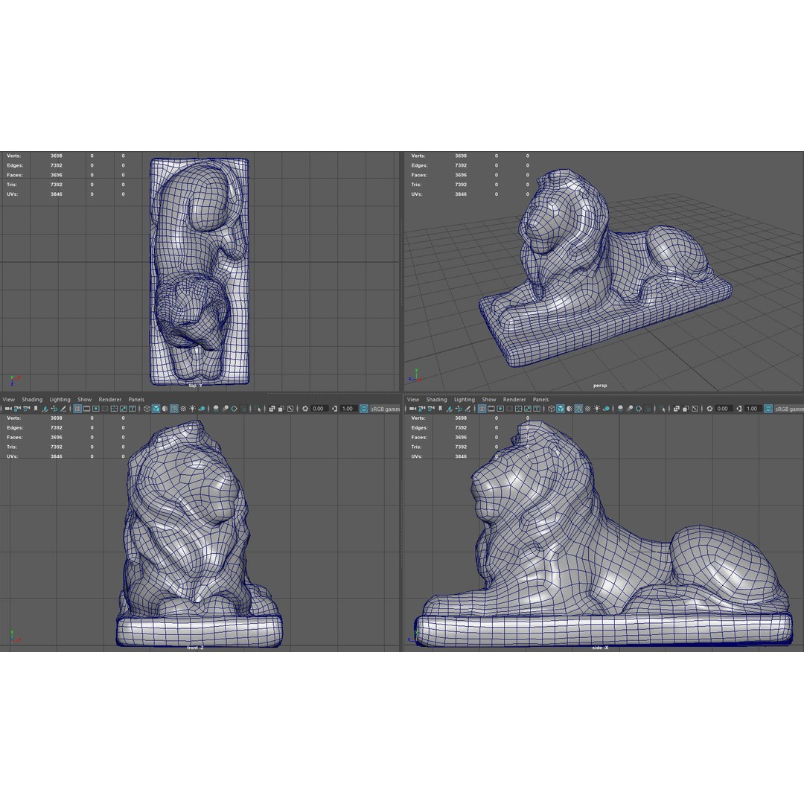Viewport: 804px width, 804px height.
Task: Click Select Camera icon in front panel toolbar
Action: coord(8,409)
